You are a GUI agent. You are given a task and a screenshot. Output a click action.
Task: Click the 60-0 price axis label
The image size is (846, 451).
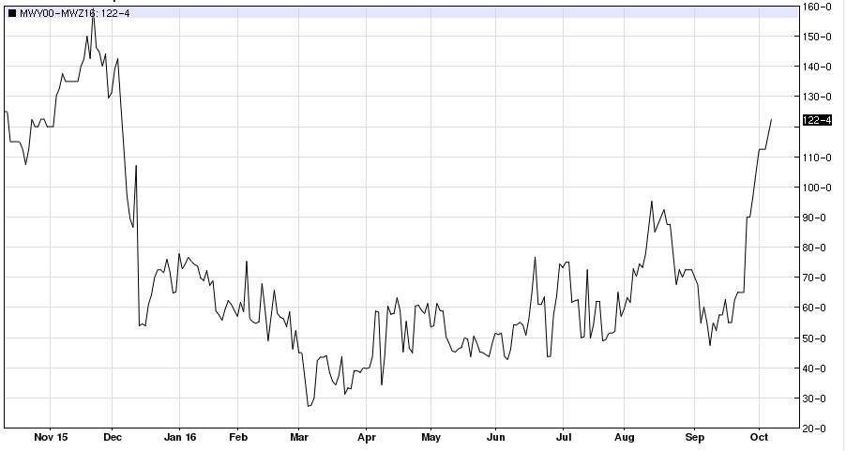[819, 308]
